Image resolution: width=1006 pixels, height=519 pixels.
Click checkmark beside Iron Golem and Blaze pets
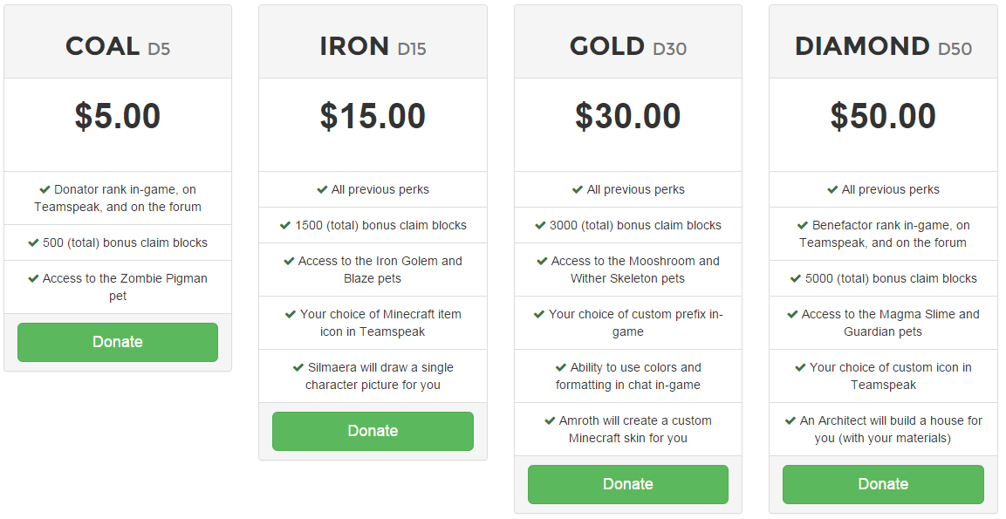click(x=289, y=261)
